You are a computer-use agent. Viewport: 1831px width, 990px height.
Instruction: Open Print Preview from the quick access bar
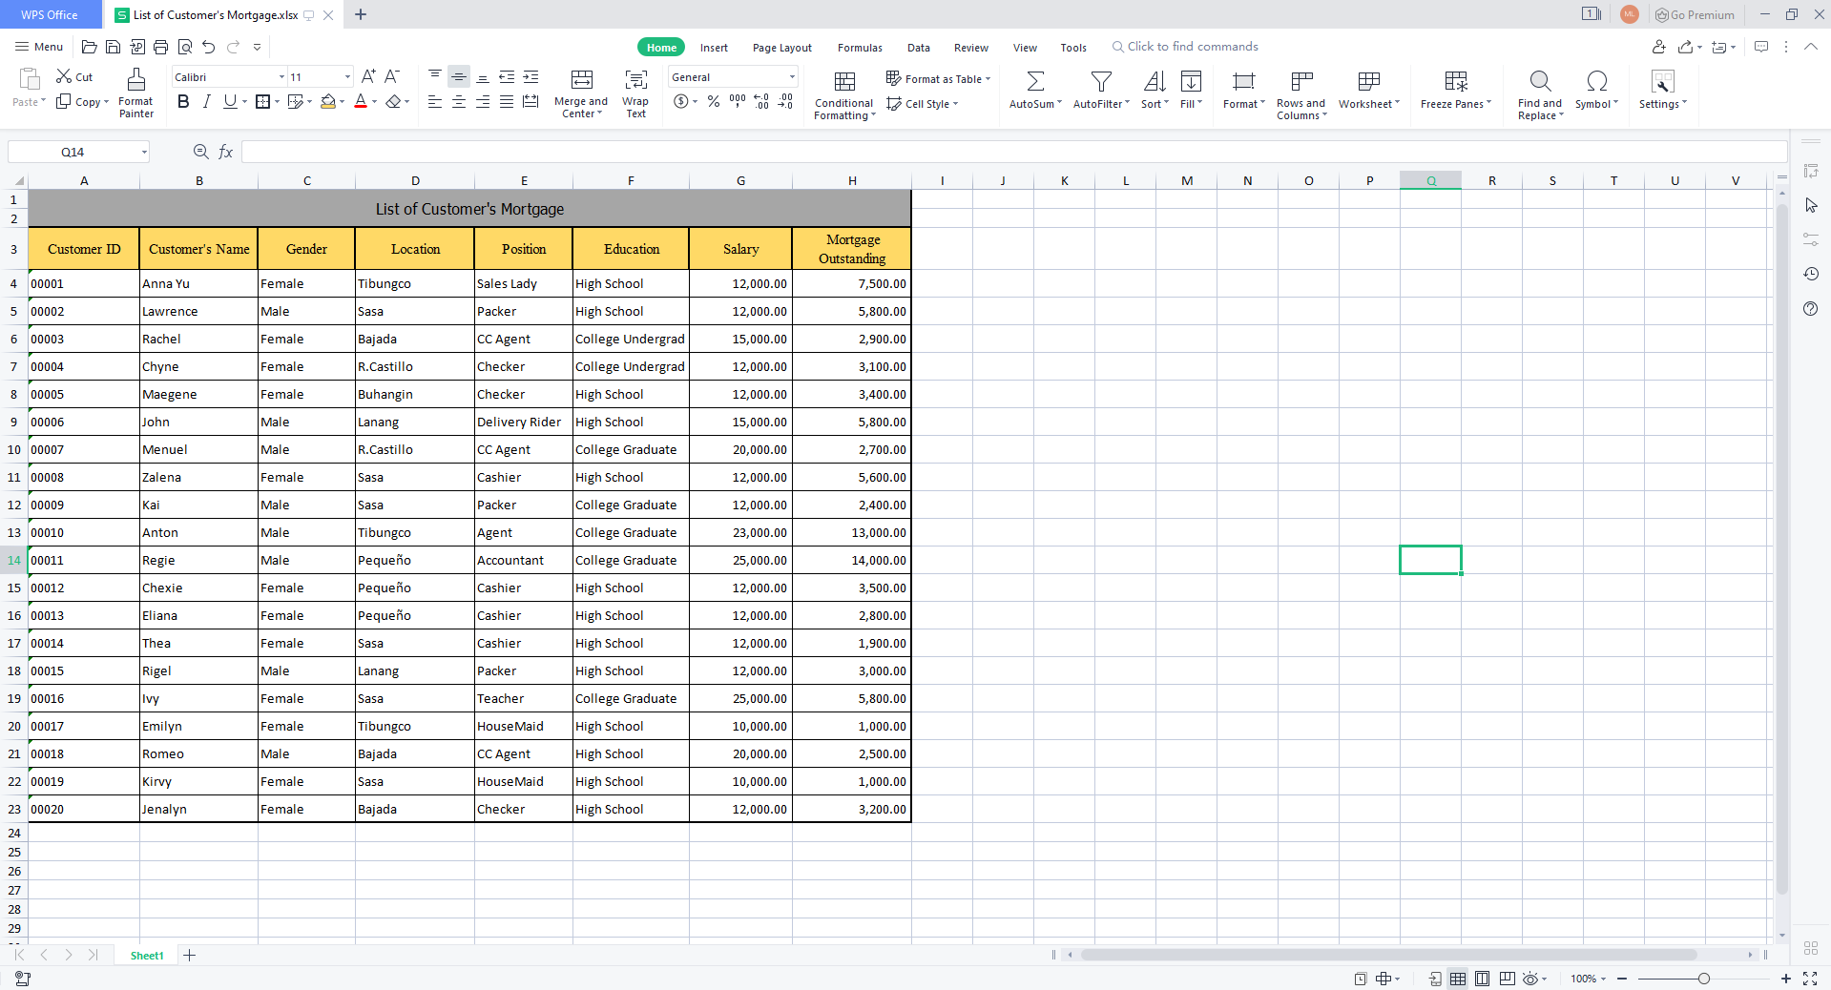(x=185, y=47)
